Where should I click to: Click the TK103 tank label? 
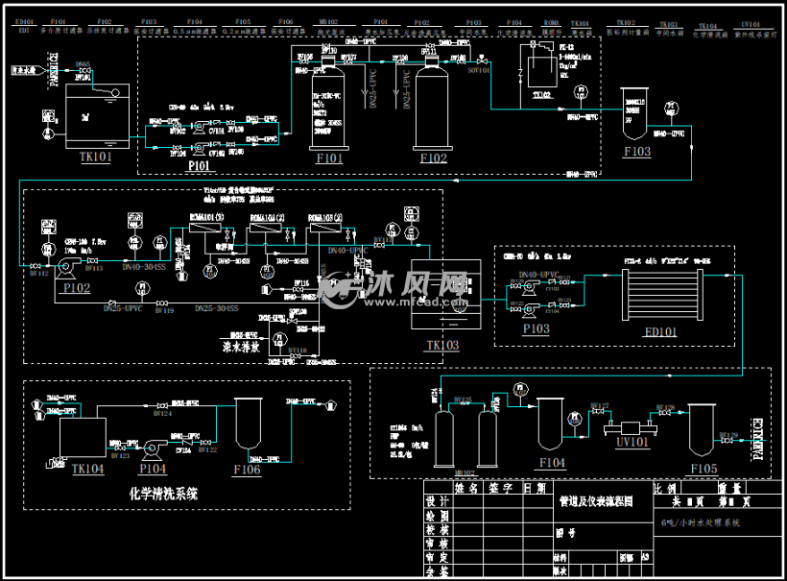click(x=442, y=345)
